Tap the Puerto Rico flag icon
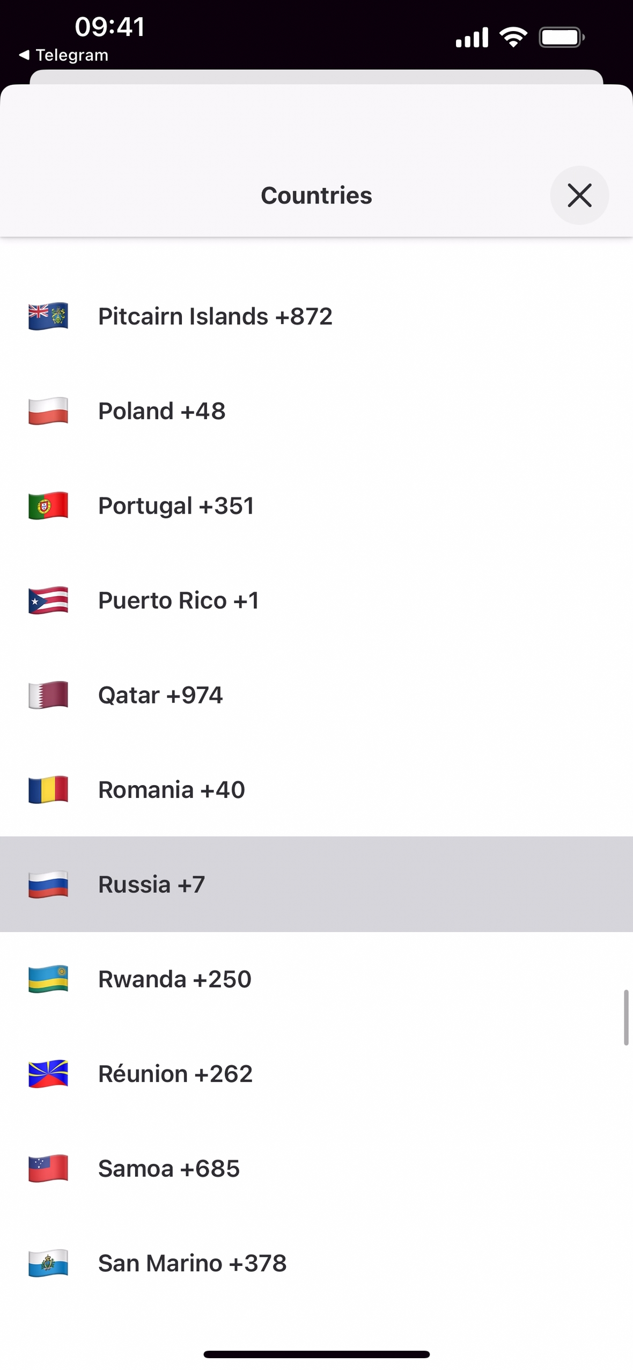This screenshot has height=1370, width=633. pos(48,600)
